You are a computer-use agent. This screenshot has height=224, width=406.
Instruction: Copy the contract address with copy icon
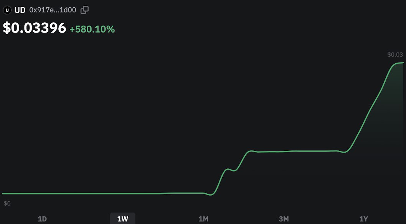point(84,10)
